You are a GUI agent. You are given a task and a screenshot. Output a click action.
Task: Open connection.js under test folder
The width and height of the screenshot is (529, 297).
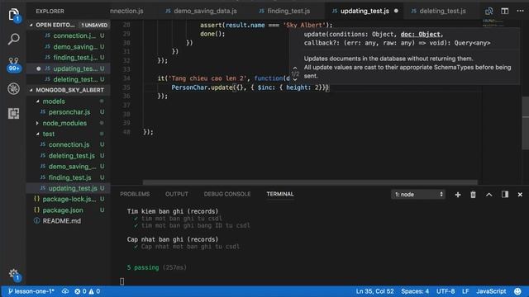click(x=69, y=145)
